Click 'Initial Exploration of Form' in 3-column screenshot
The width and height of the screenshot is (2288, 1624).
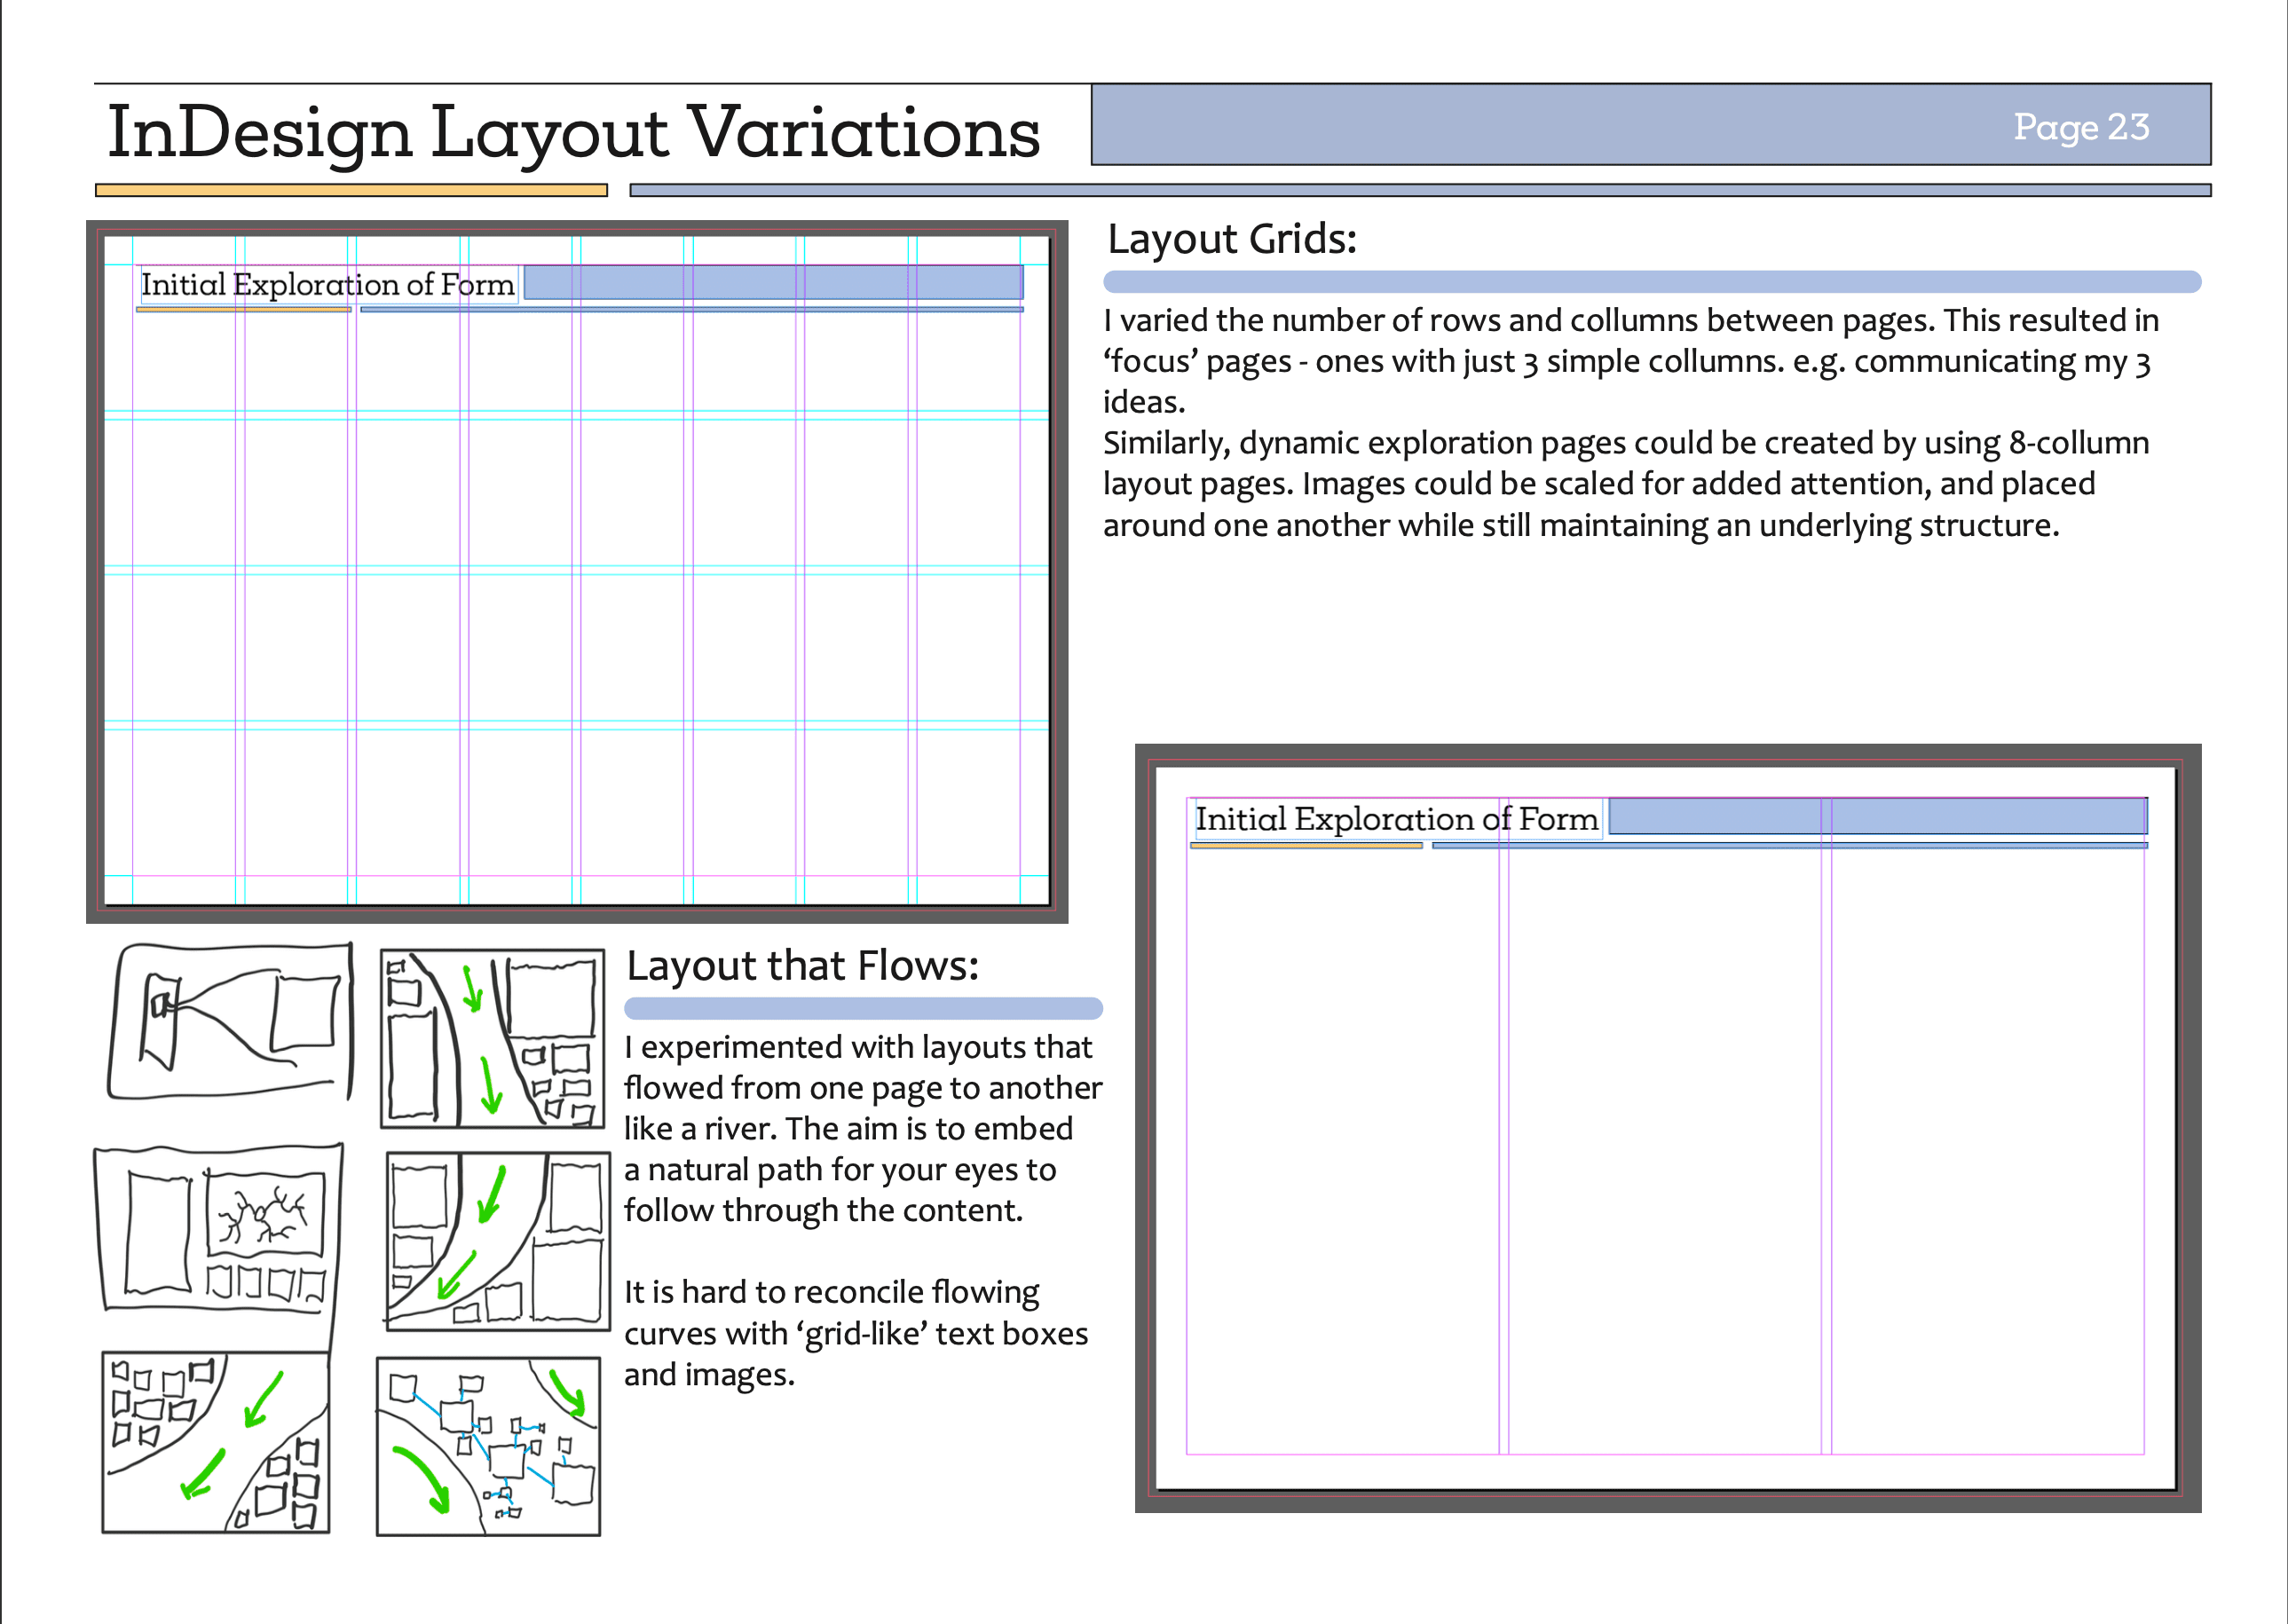tap(1396, 819)
